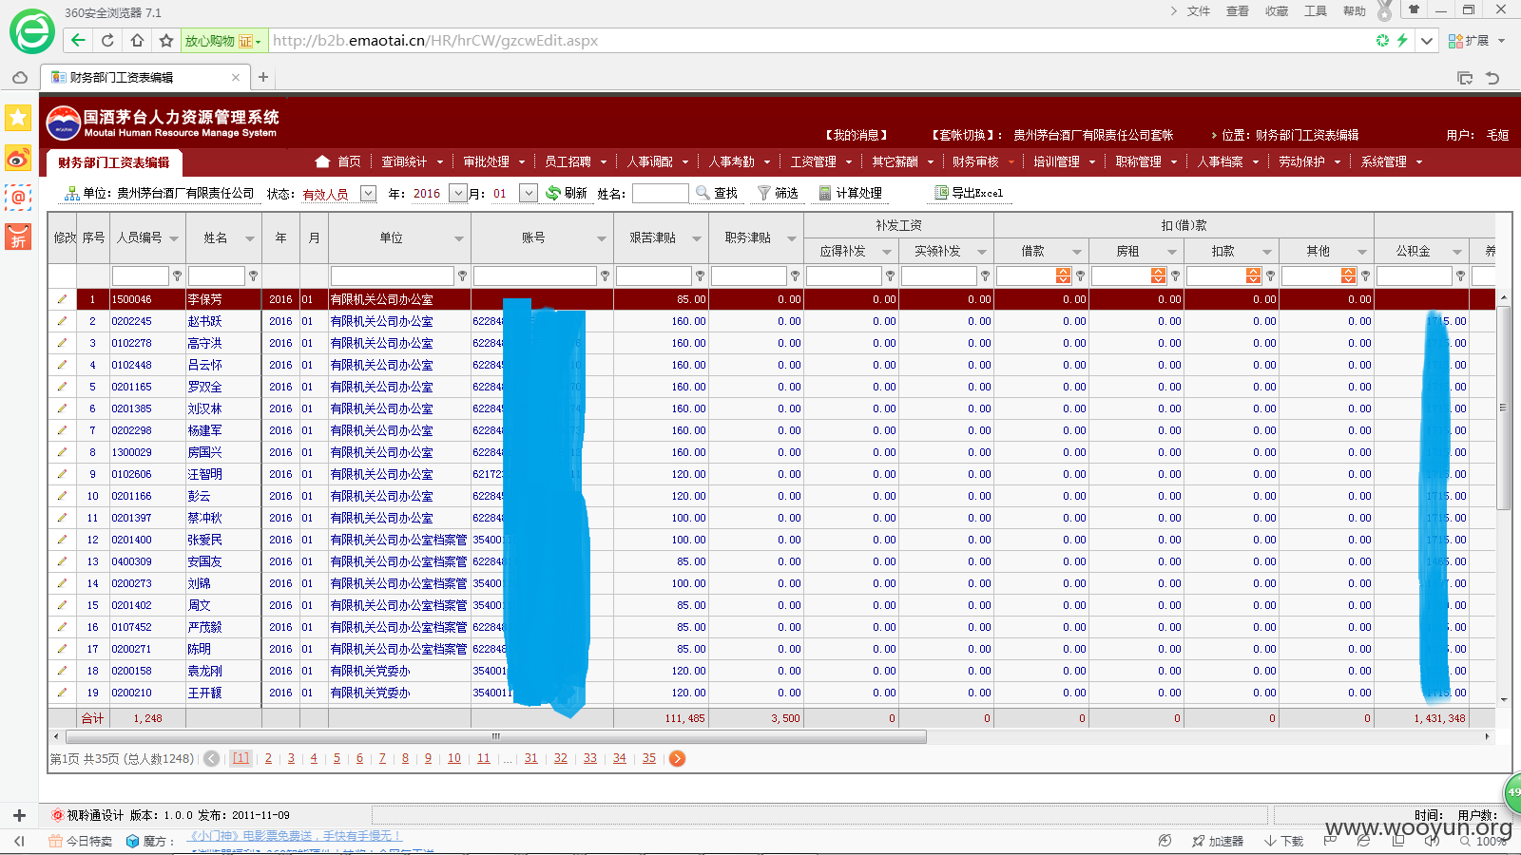Click the 房租 filter spinner stepper
This screenshot has width=1521, height=855.
point(1158,275)
